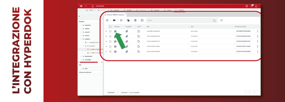Click linked invoice button 23ITQVV04PQ83225R2
The width and height of the screenshot is (285, 102).
tap(243, 36)
